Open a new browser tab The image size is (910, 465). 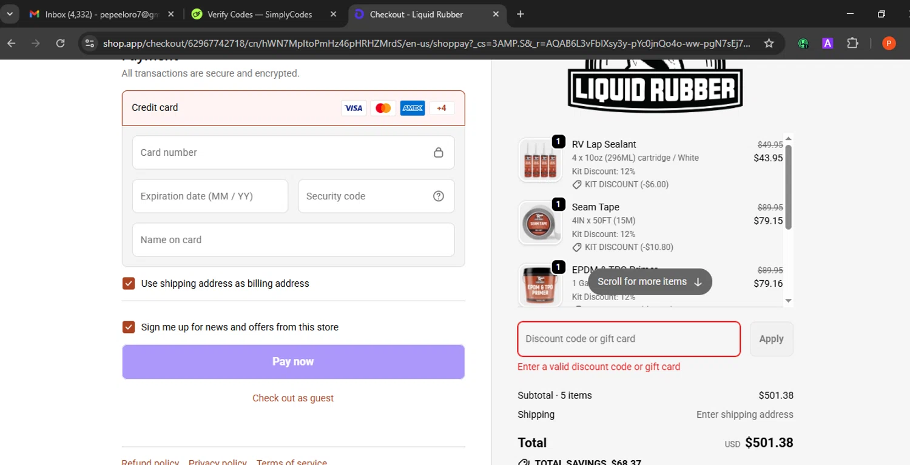(x=521, y=14)
